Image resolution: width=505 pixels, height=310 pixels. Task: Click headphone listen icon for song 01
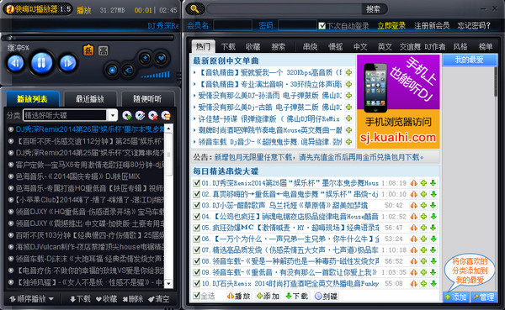[414, 183]
